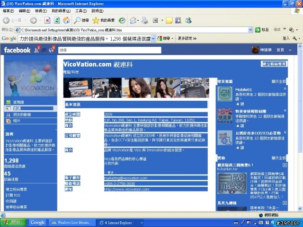
Task: Close the 三國無雙 sponsored ad
Action: [x=285, y=165]
